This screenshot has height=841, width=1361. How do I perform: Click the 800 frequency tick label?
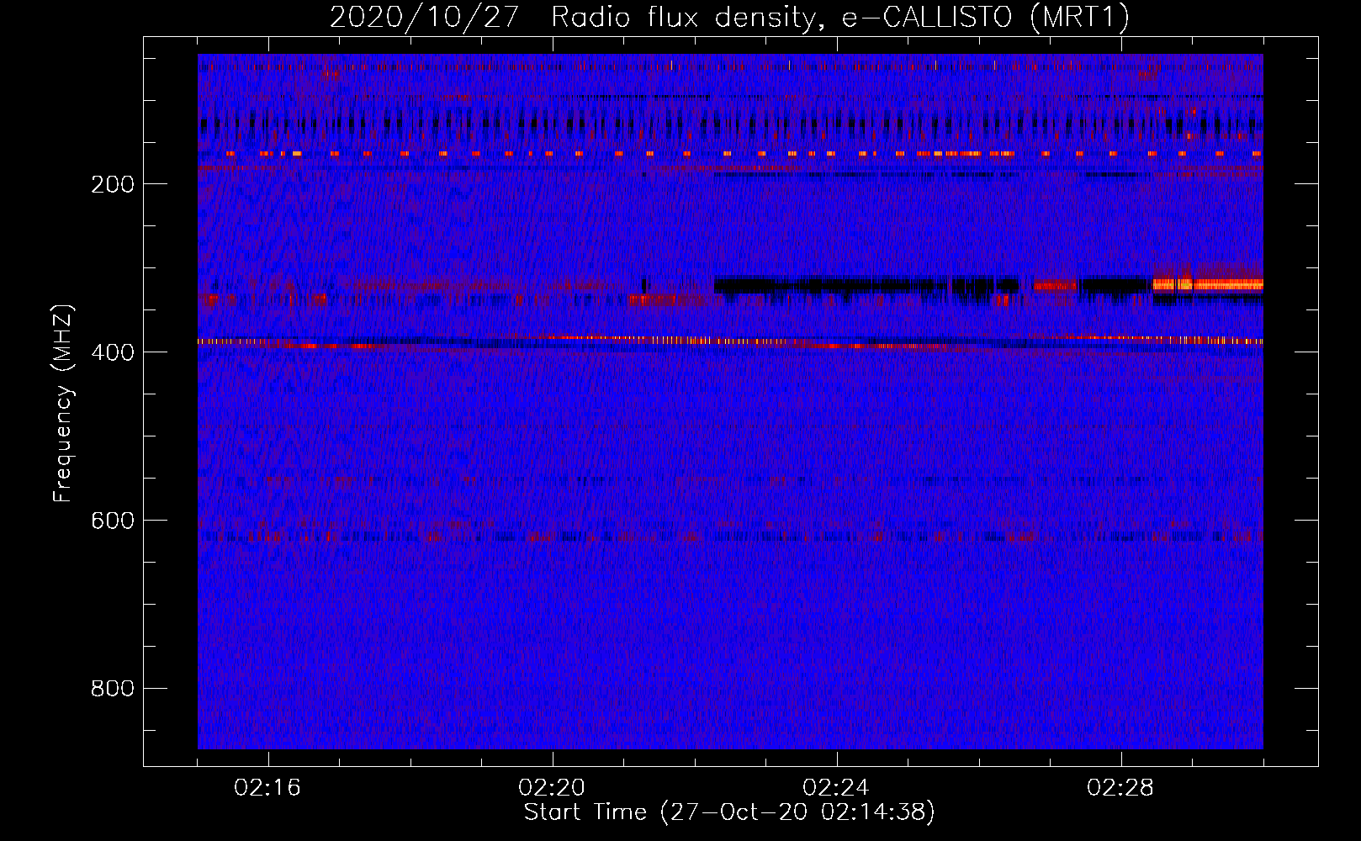tap(113, 689)
